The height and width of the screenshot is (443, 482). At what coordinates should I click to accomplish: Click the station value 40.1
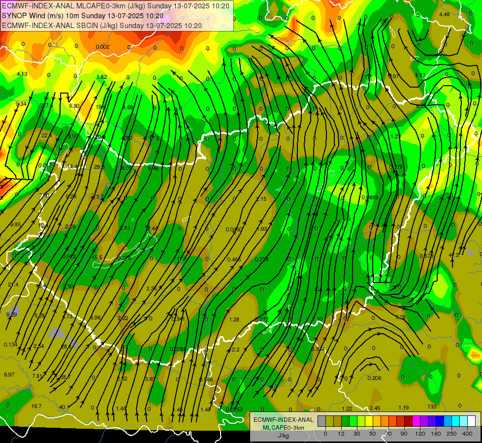coord(64,407)
